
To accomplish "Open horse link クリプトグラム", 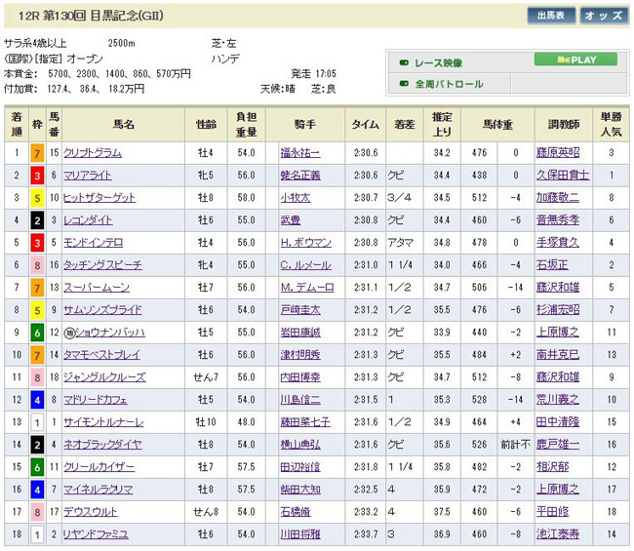I will 93,153.
